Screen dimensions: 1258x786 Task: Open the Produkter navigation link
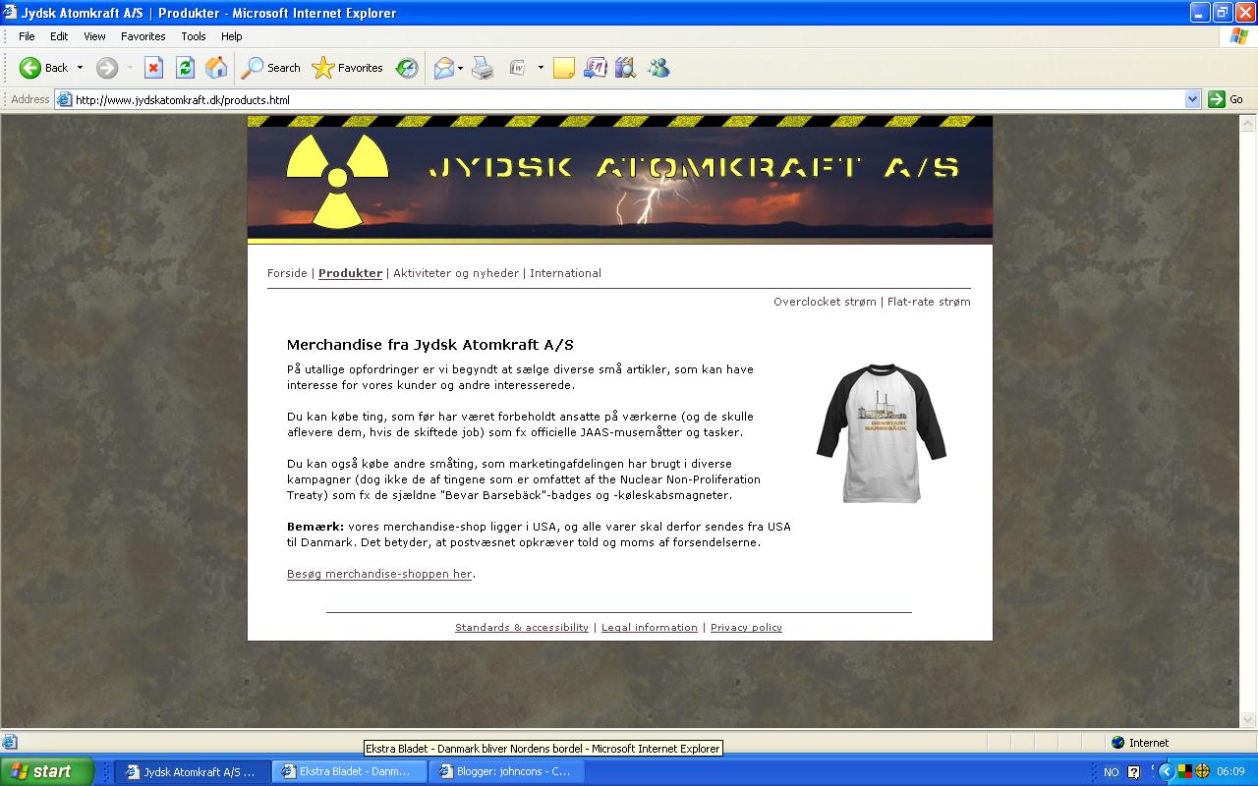point(350,273)
